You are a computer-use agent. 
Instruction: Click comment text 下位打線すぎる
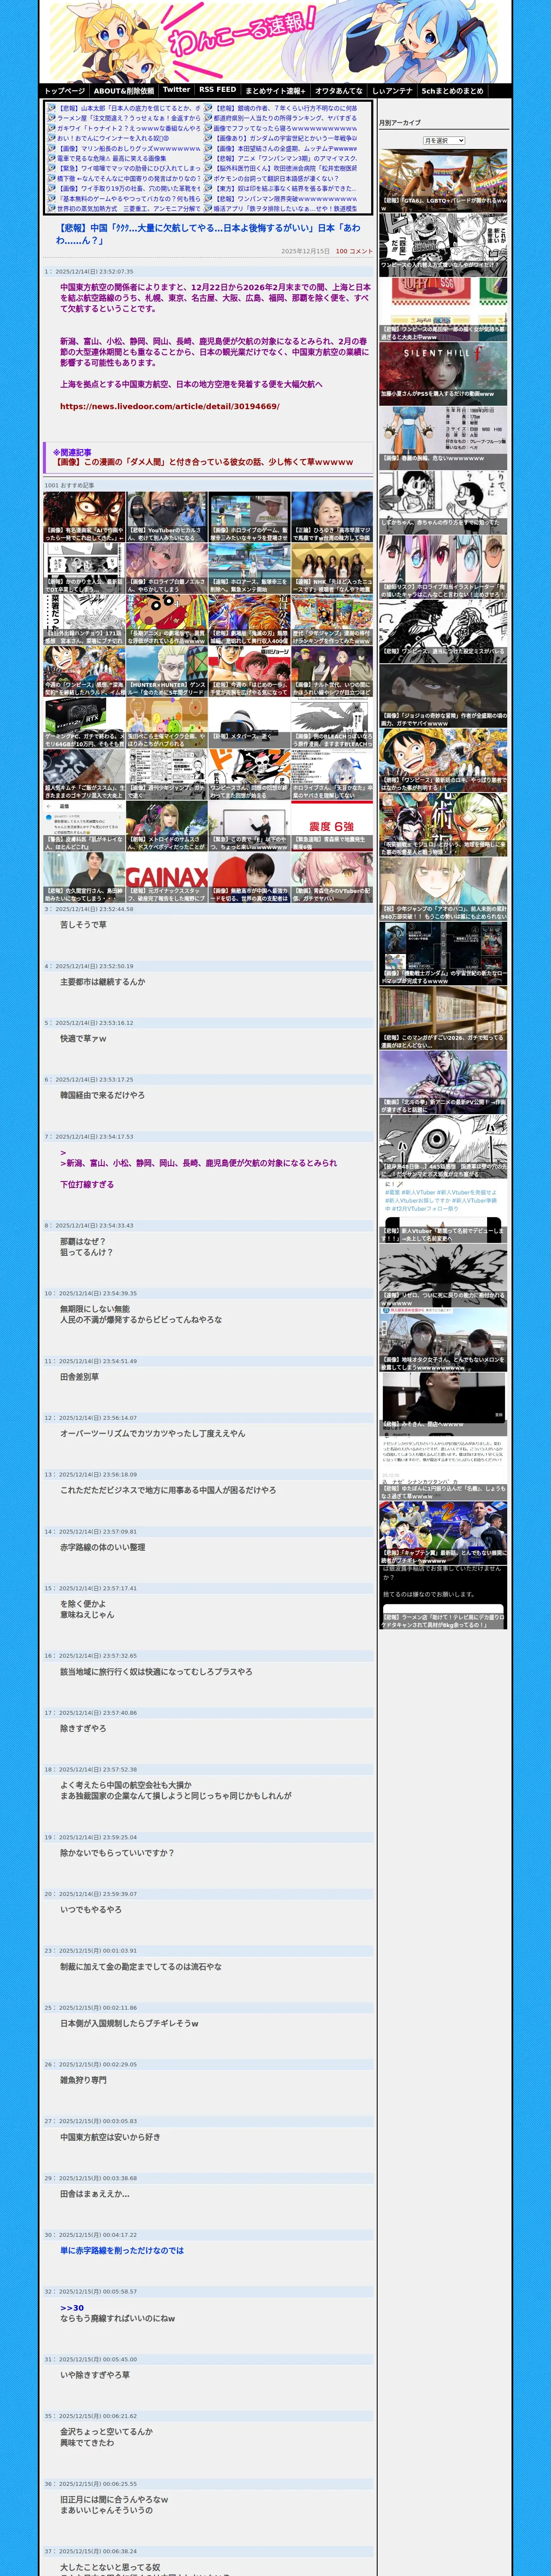[87, 1184]
